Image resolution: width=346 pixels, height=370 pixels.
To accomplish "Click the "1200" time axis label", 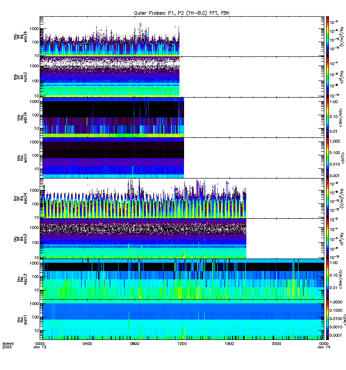I will pyautogui.click(x=182, y=344).
